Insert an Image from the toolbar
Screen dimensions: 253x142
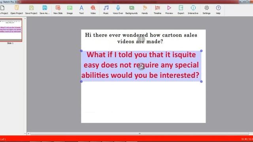[x=70, y=9]
